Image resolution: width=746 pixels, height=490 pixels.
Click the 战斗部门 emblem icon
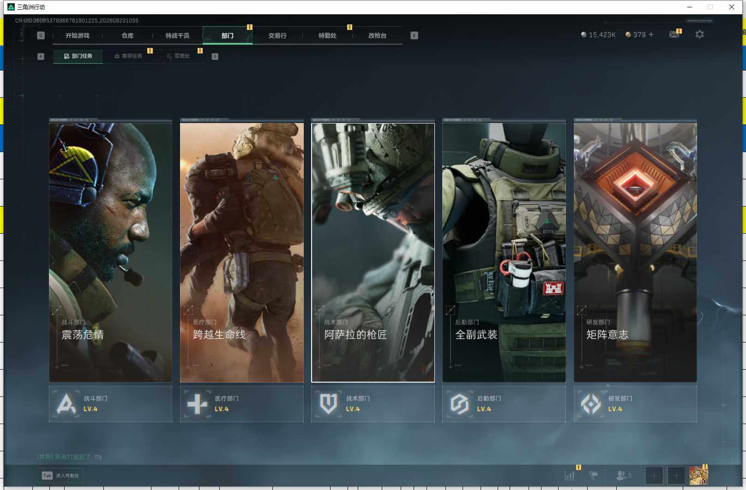click(x=66, y=404)
